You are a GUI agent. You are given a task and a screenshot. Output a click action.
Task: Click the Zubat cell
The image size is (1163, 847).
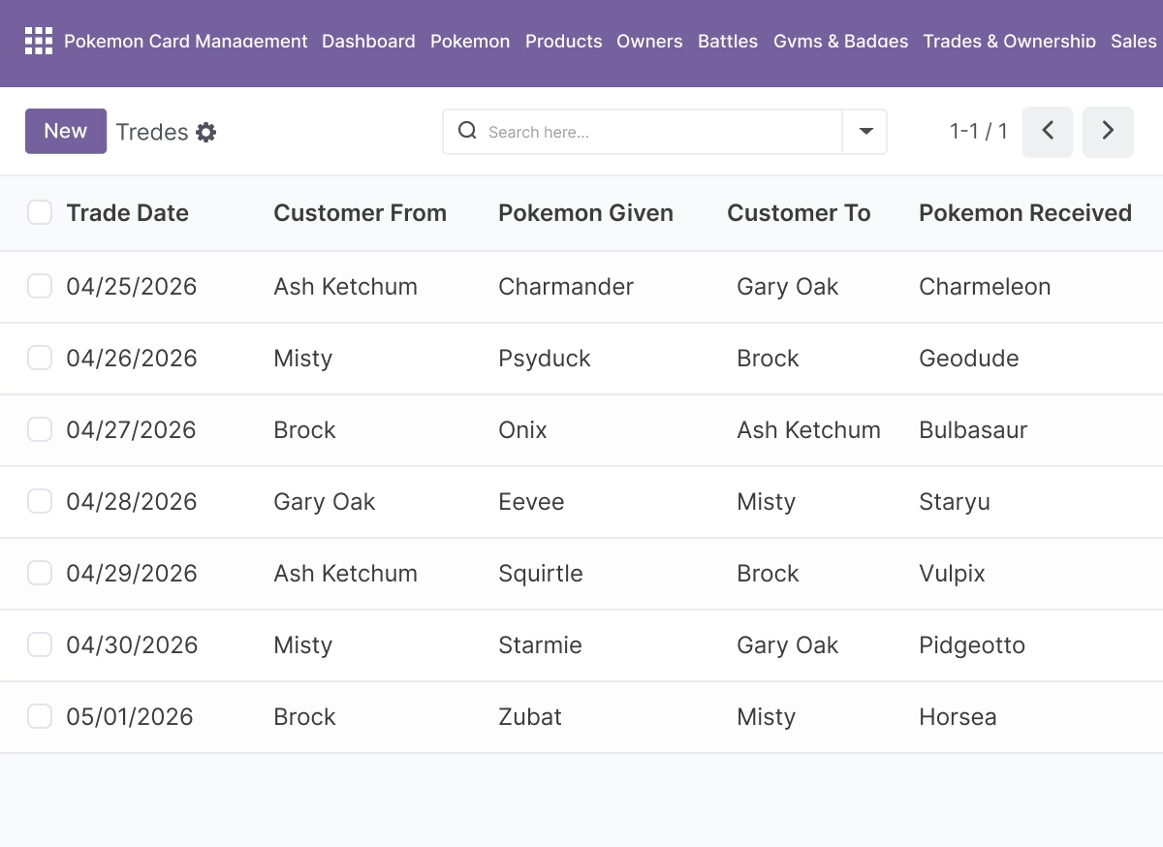pos(530,717)
